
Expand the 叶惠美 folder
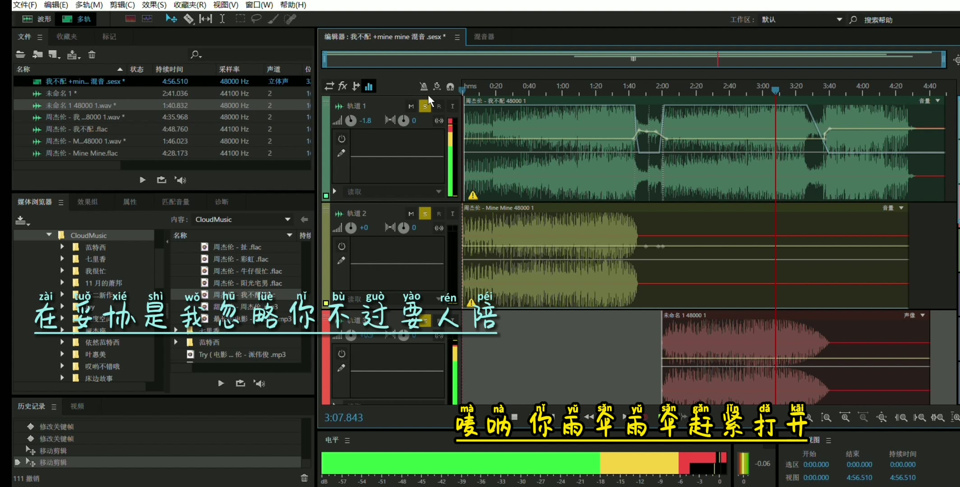[62, 354]
